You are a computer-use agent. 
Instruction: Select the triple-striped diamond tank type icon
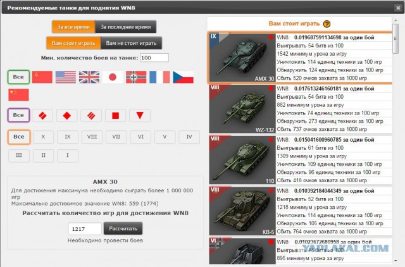pos(91,115)
